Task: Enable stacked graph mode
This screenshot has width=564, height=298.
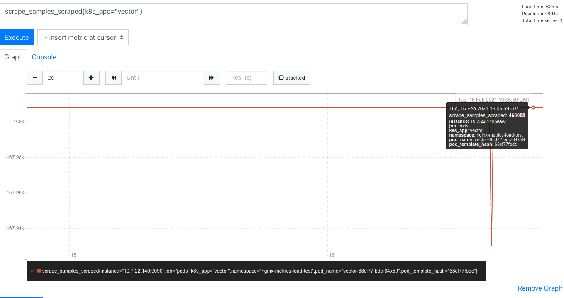Action: point(292,78)
